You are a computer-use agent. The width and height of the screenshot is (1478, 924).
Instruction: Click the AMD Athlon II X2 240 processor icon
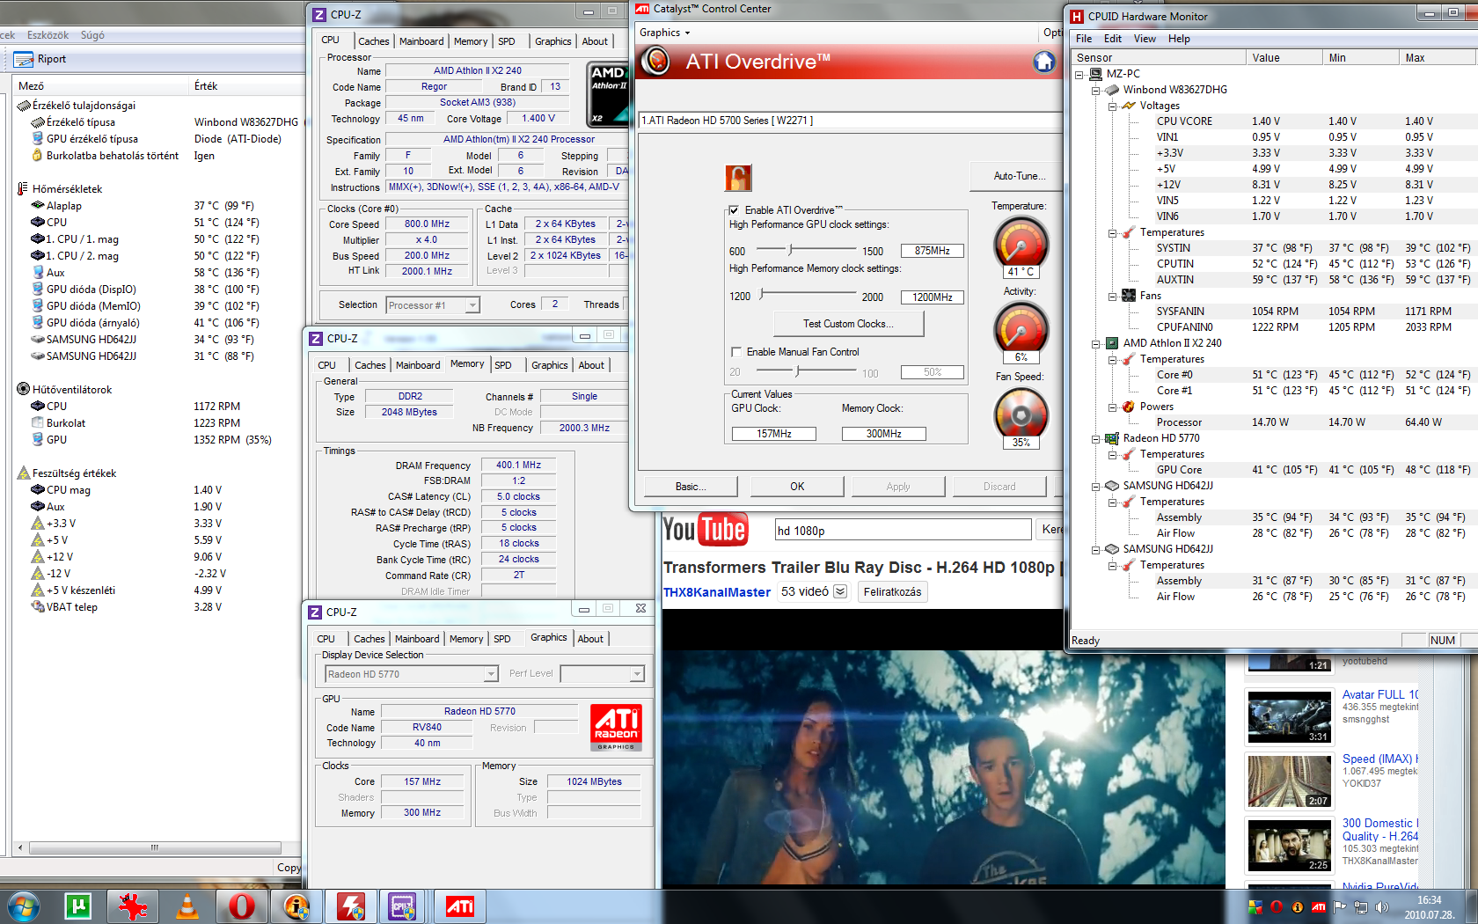pos(1112,343)
